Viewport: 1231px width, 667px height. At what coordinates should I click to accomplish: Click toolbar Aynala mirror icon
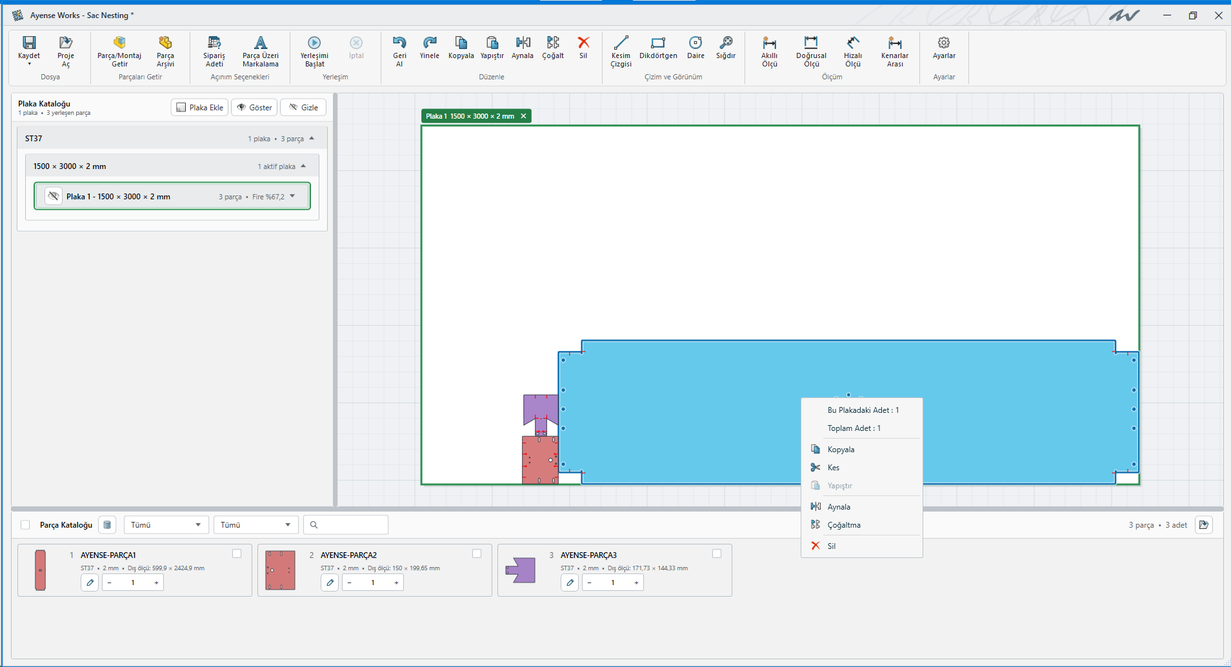[523, 43]
